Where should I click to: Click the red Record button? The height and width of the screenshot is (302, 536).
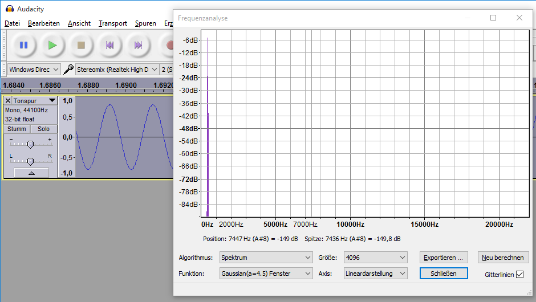coord(167,45)
